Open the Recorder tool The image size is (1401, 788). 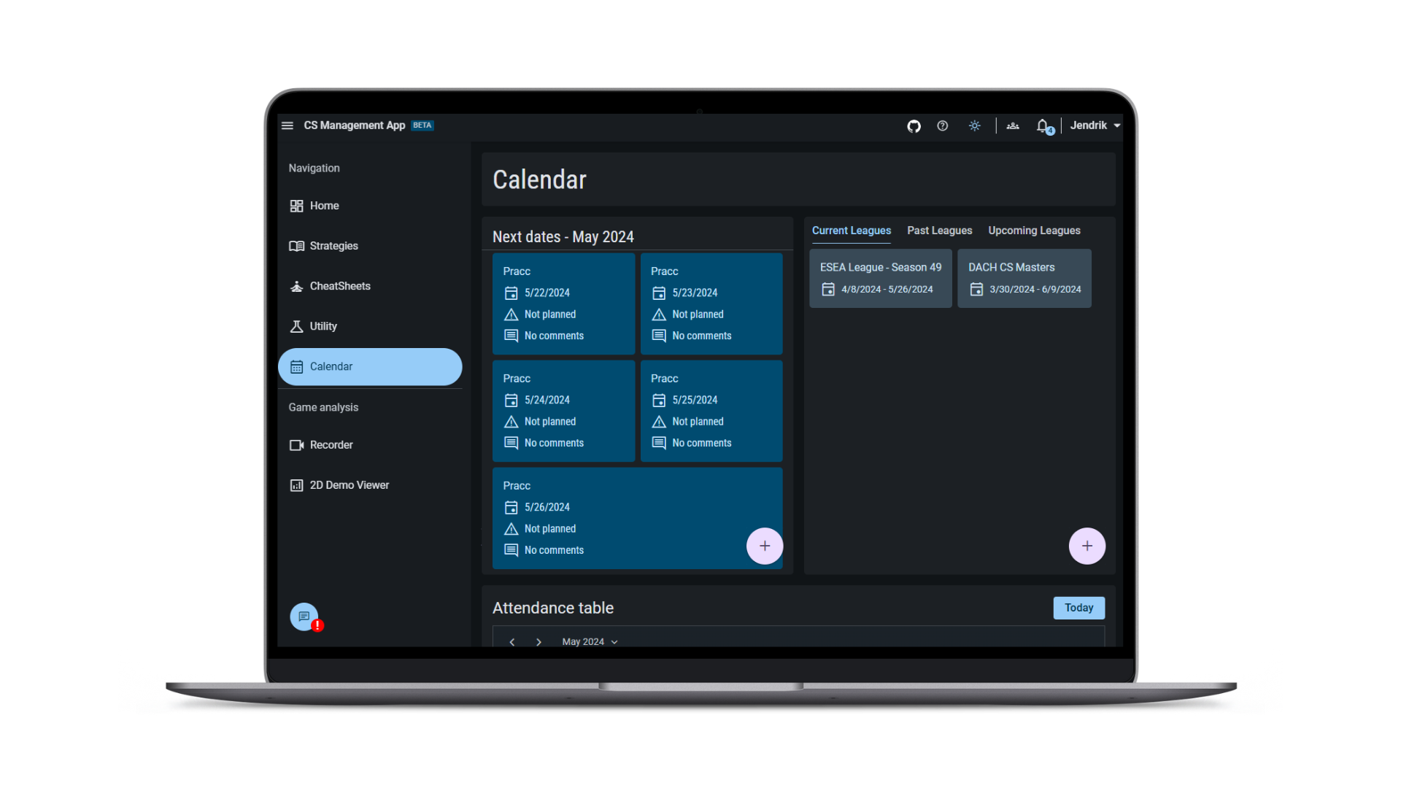click(x=331, y=444)
